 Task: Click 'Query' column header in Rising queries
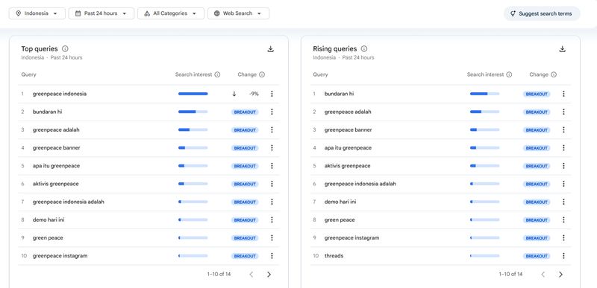(x=320, y=74)
